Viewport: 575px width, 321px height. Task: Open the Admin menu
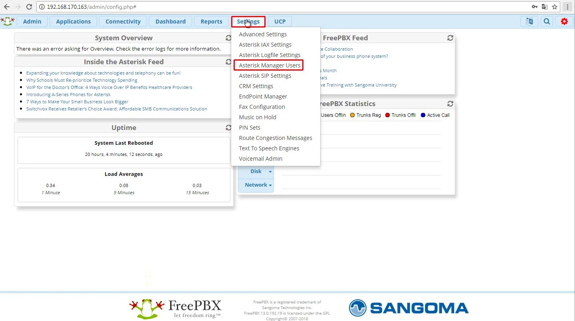point(32,22)
